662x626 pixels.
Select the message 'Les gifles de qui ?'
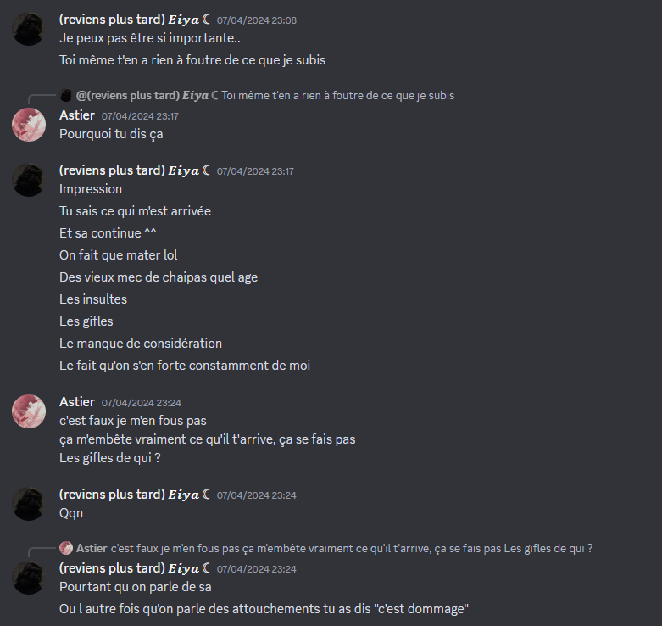pyautogui.click(x=110, y=458)
